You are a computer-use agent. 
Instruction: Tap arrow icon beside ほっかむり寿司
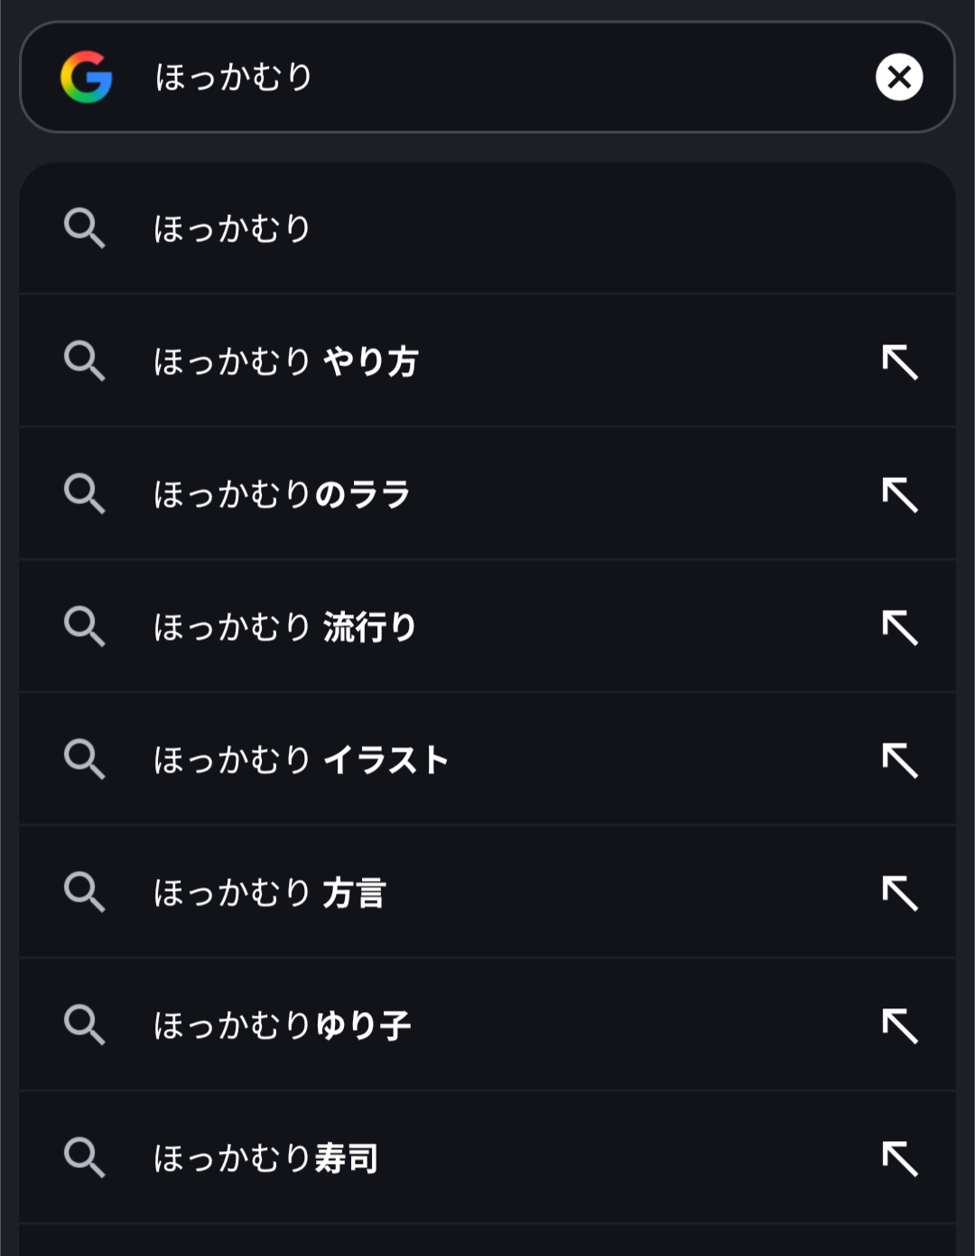pyautogui.click(x=899, y=1158)
